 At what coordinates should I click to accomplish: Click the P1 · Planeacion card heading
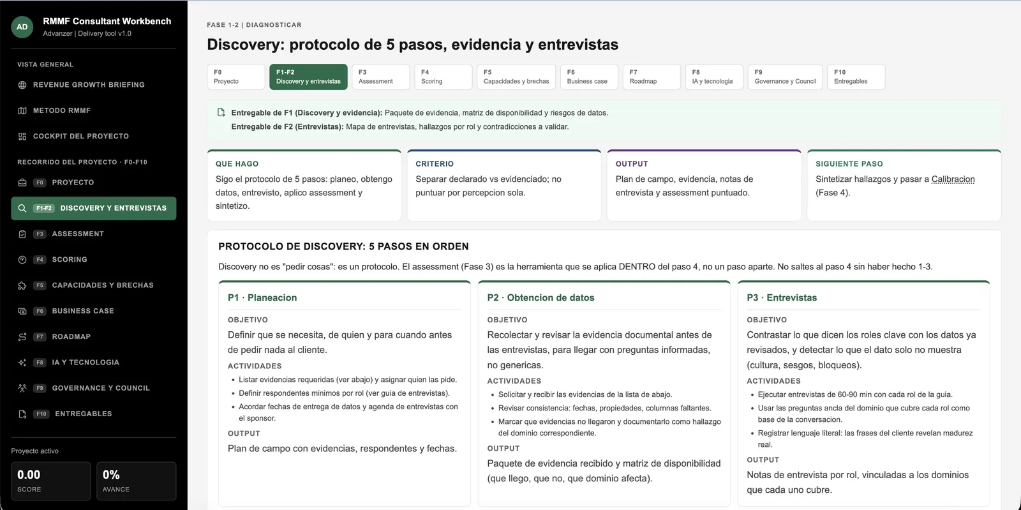coord(262,297)
